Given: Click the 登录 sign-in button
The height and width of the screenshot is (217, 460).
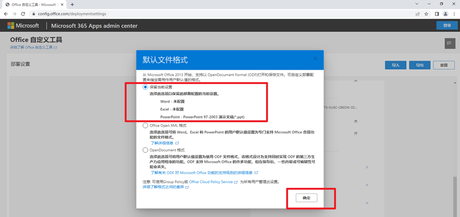Looking at the screenshot, I should (x=446, y=26).
